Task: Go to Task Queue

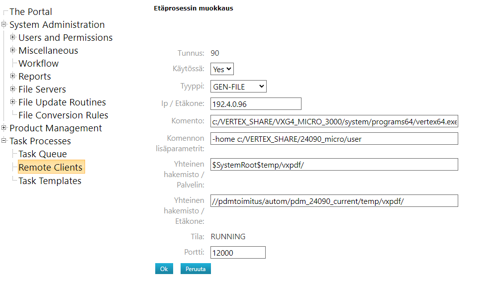Action: coord(42,154)
